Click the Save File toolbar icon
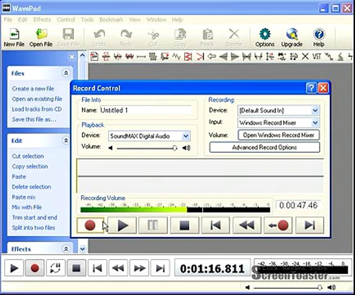Screen dimensions: 355x295 pos(68,37)
